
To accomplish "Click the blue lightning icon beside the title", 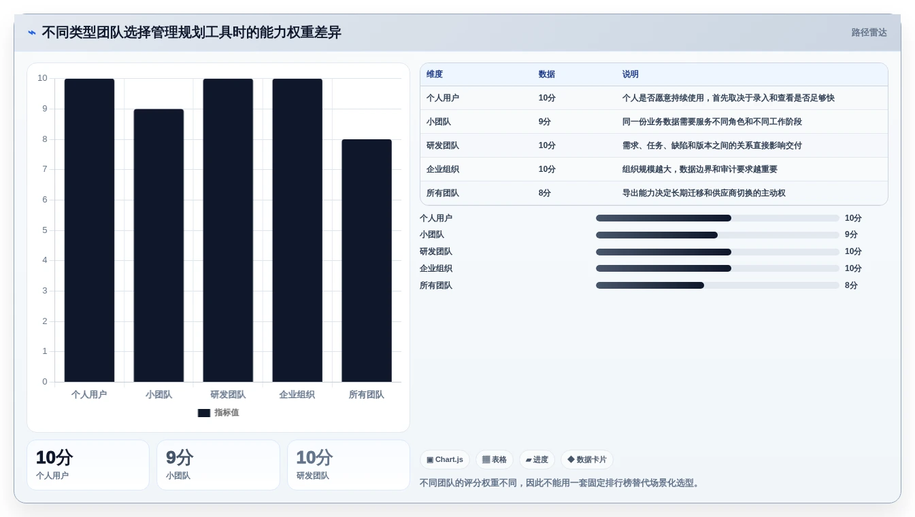I will pos(32,33).
